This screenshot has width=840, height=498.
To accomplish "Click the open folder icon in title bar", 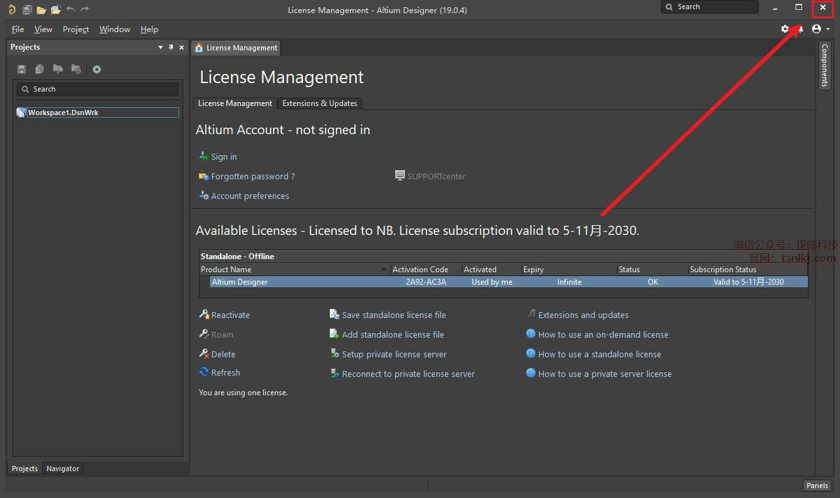I will 41,10.
